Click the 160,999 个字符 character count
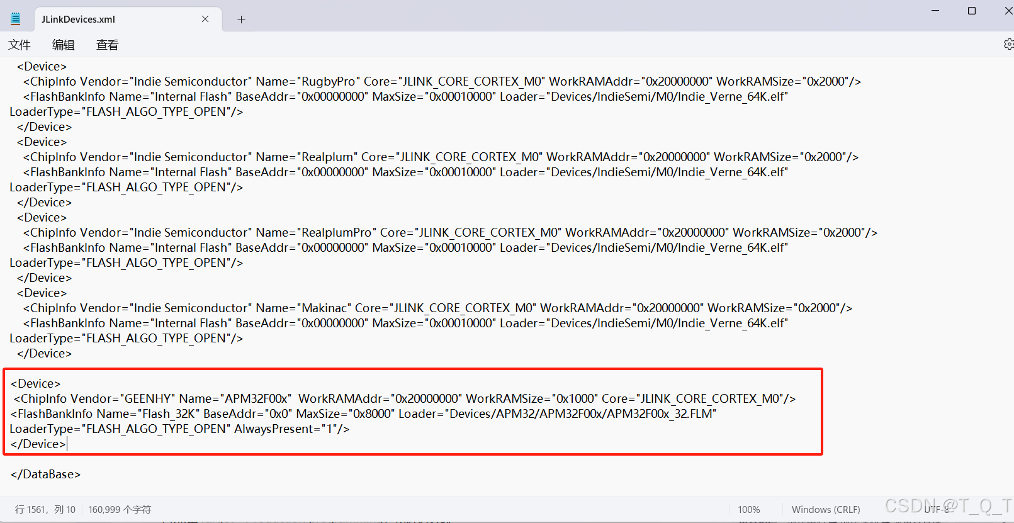The image size is (1014, 523). point(120,510)
